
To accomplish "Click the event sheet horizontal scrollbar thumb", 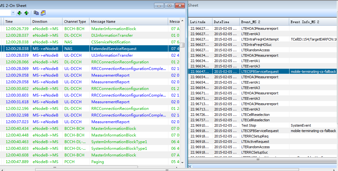I will coord(258,160).
